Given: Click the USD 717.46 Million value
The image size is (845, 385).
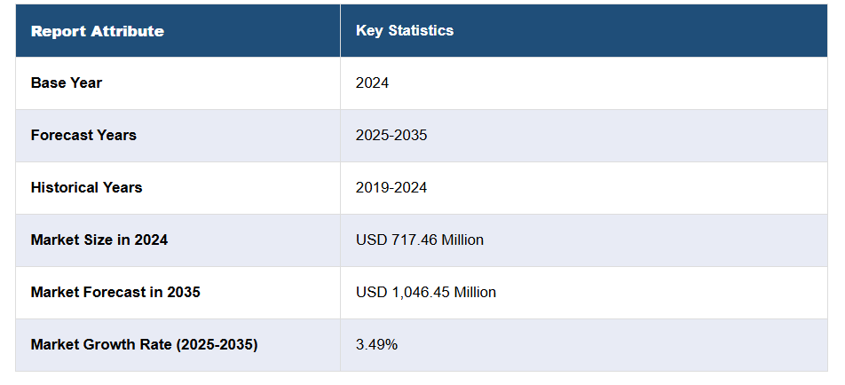Looking at the screenshot, I should 420,240.
